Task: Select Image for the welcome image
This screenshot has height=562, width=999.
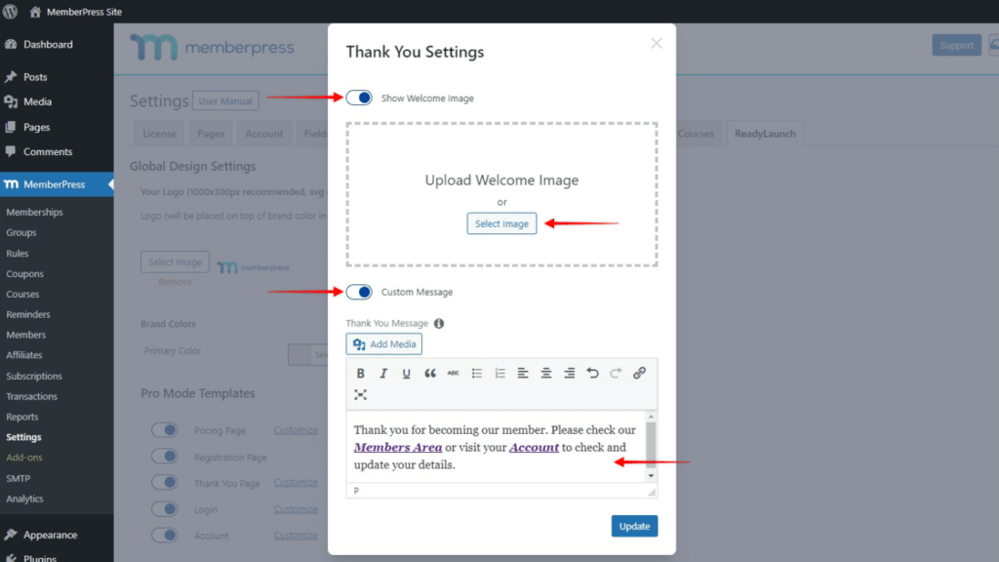Action: click(x=501, y=223)
